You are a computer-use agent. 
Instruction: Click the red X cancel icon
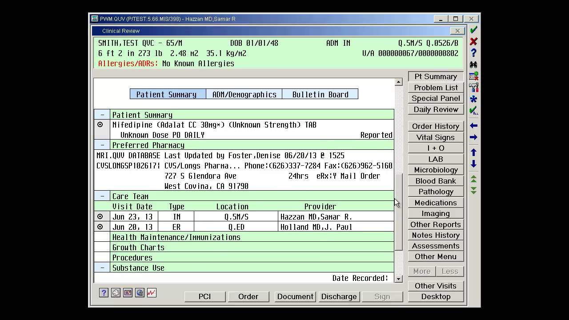(474, 41)
